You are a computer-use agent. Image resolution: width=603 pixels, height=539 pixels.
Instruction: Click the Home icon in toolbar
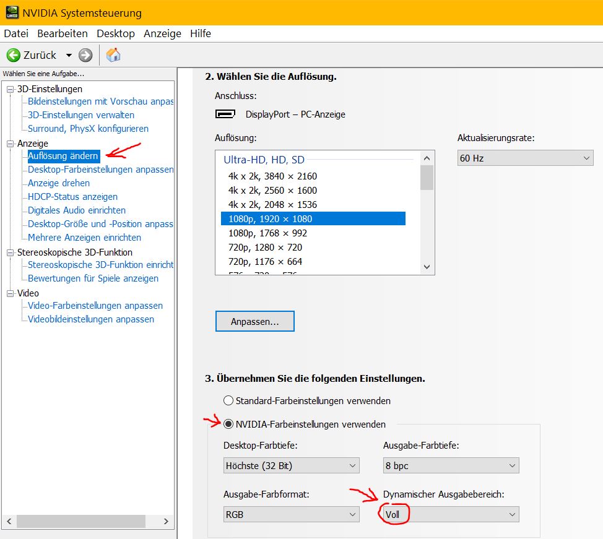tap(113, 55)
